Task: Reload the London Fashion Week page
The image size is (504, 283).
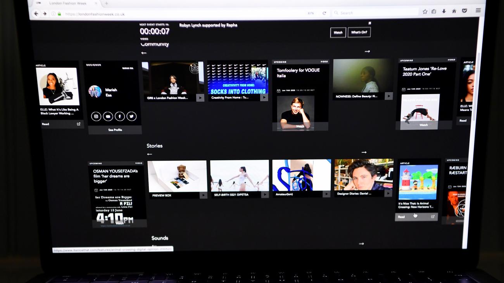Action: coord(324,13)
